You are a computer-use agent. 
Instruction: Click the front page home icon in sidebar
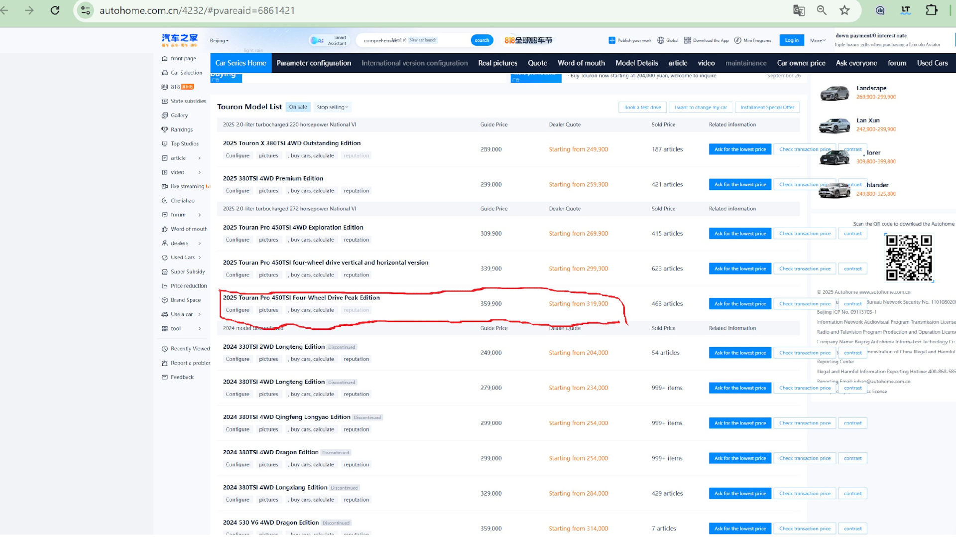click(165, 59)
